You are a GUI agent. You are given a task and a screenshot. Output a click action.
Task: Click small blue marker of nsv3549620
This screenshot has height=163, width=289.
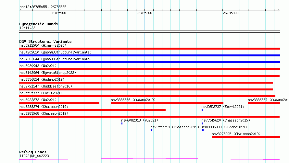click(202, 123)
